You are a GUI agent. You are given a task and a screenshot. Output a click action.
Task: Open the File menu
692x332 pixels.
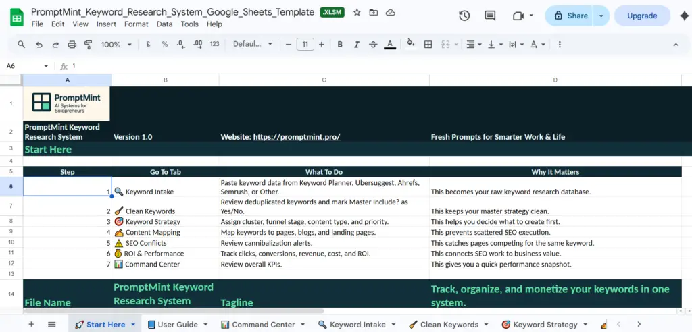tap(37, 24)
